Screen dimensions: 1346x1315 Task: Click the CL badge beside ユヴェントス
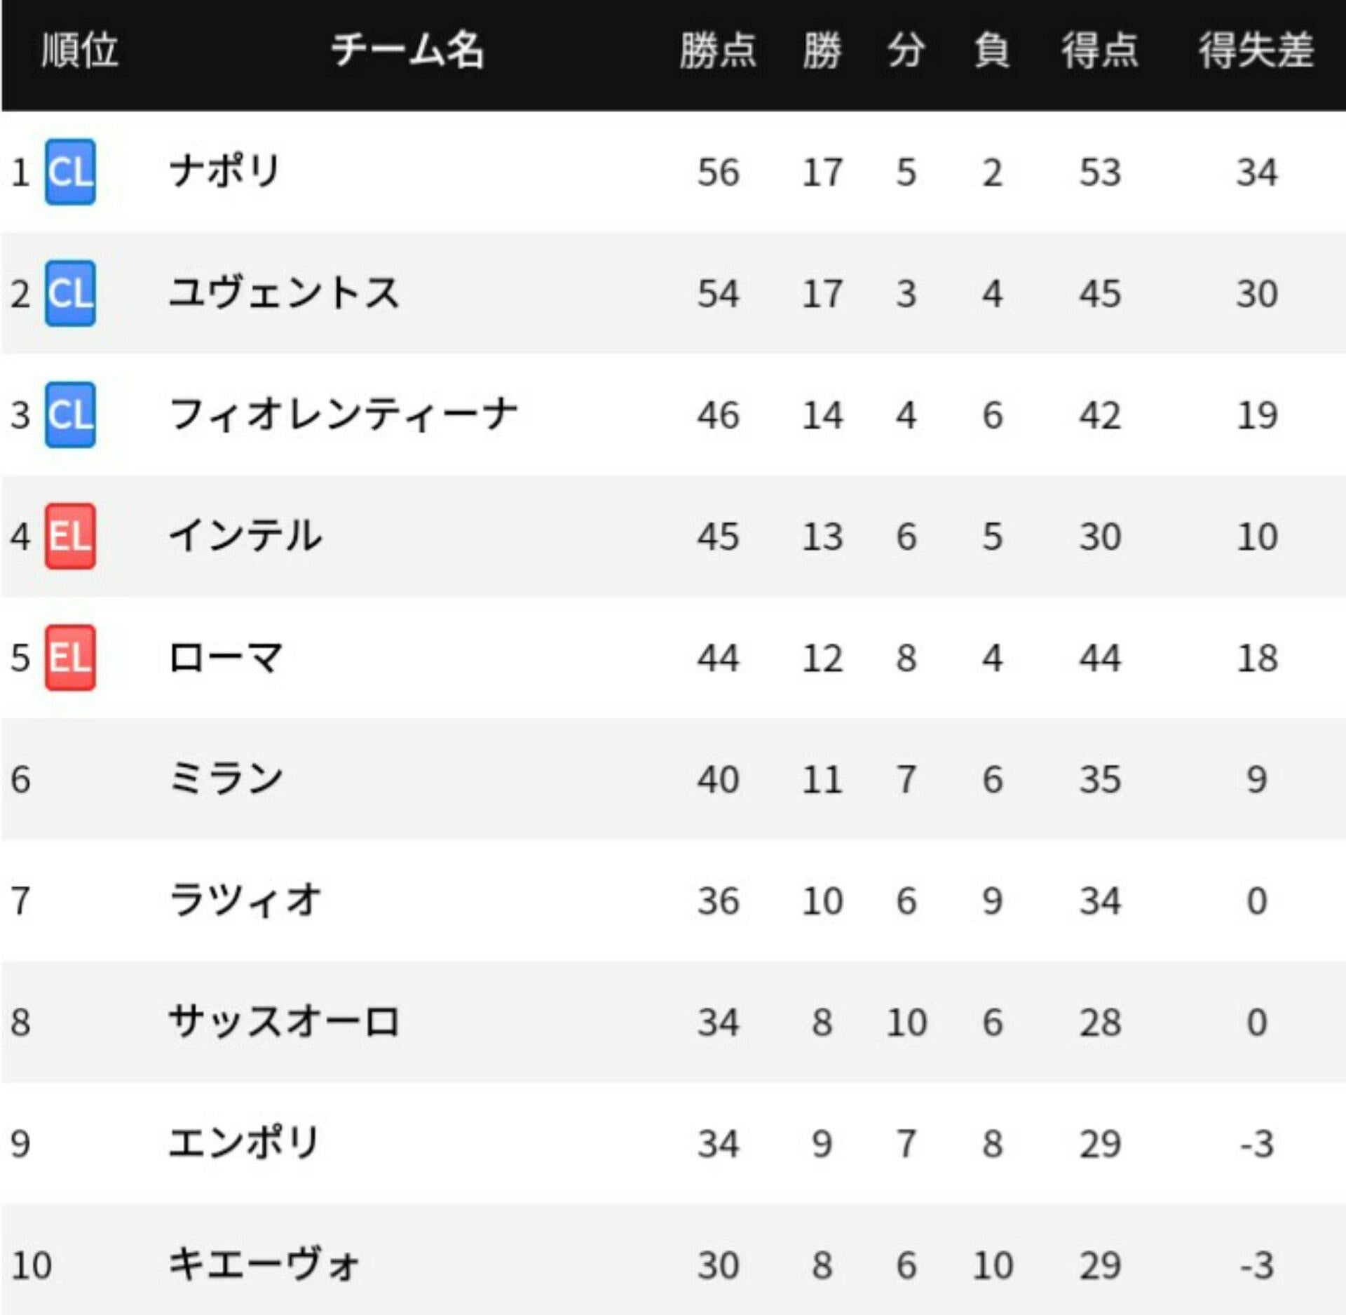click(70, 293)
